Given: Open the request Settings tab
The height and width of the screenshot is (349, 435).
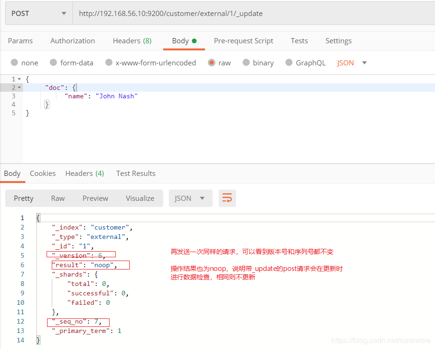Looking at the screenshot, I should pos(339,41).
